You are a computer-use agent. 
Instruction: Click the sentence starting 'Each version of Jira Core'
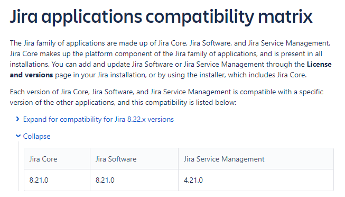166,97
